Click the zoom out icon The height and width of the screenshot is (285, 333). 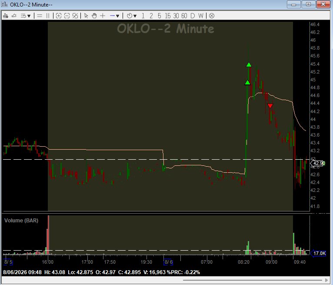coord(67,16)
